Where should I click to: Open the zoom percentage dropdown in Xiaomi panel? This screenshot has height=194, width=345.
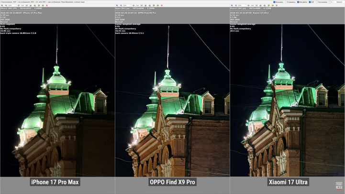coord(242,5)
